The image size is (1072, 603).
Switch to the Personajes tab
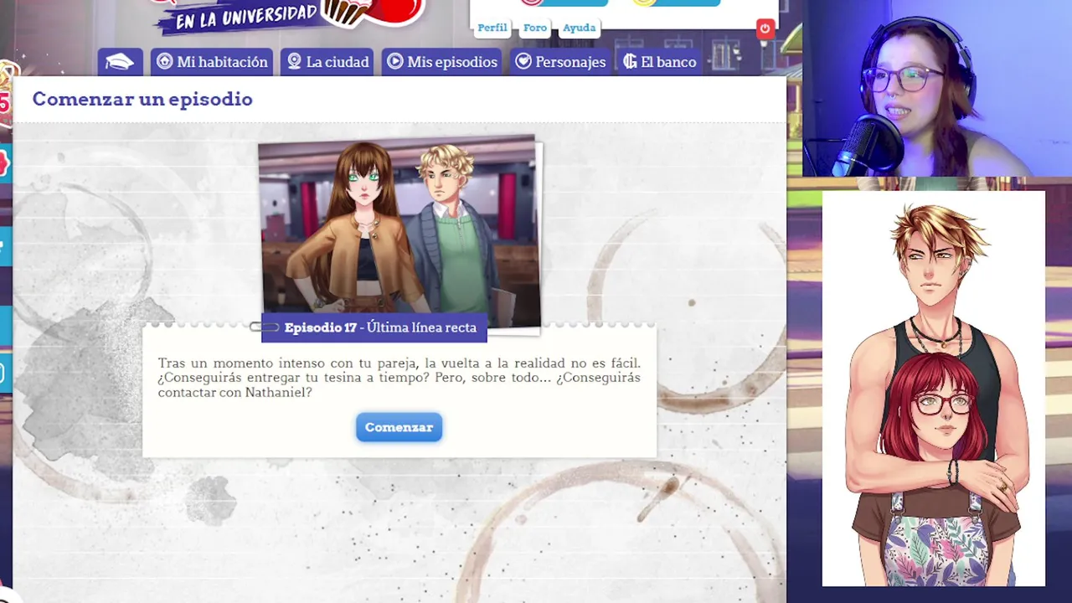[x=560, y=62]
